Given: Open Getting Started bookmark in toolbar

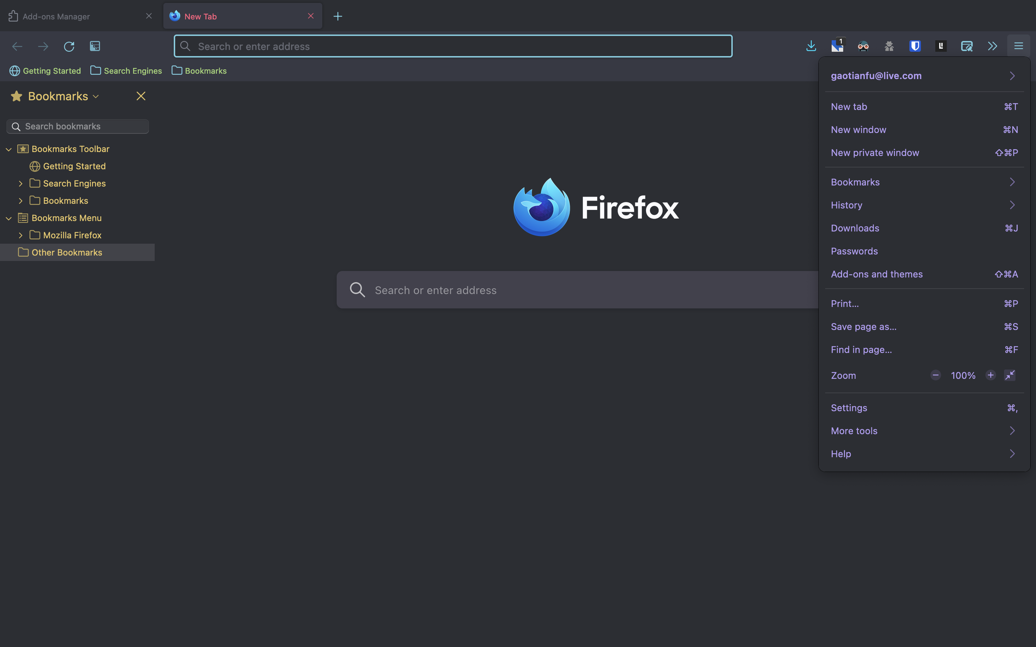Looking at the screenshot, I should click(x=45, y=70).
